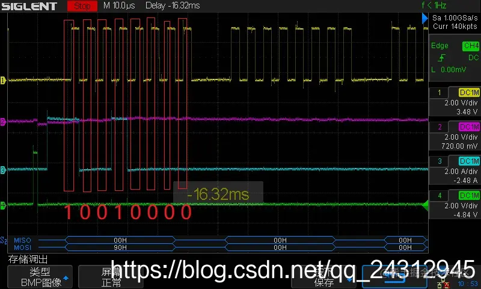Click the trigger level L 0.00mV
This screenshot has width=481, height=289.
coord(449,70)
